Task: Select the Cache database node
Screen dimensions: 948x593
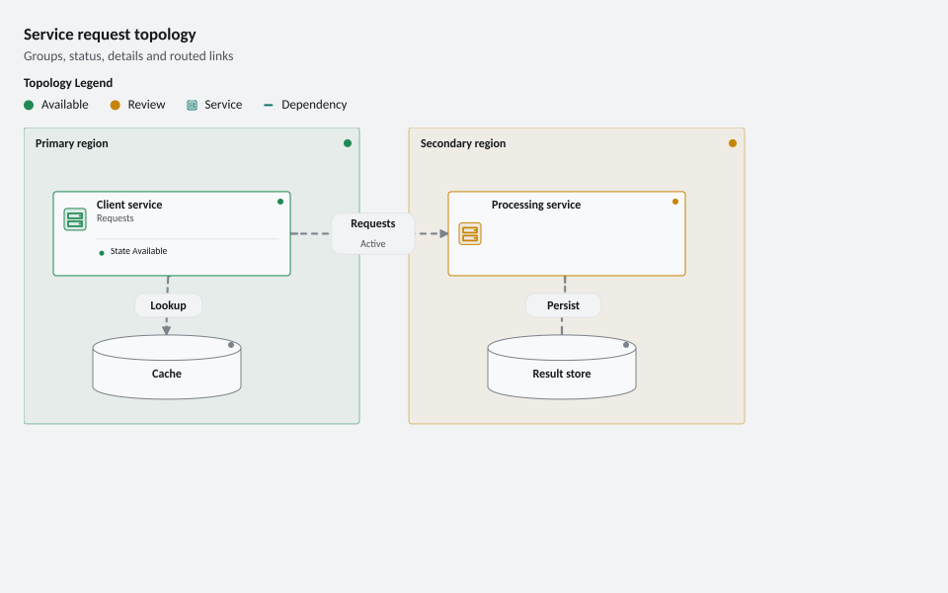Action: (x=167, y=367)
